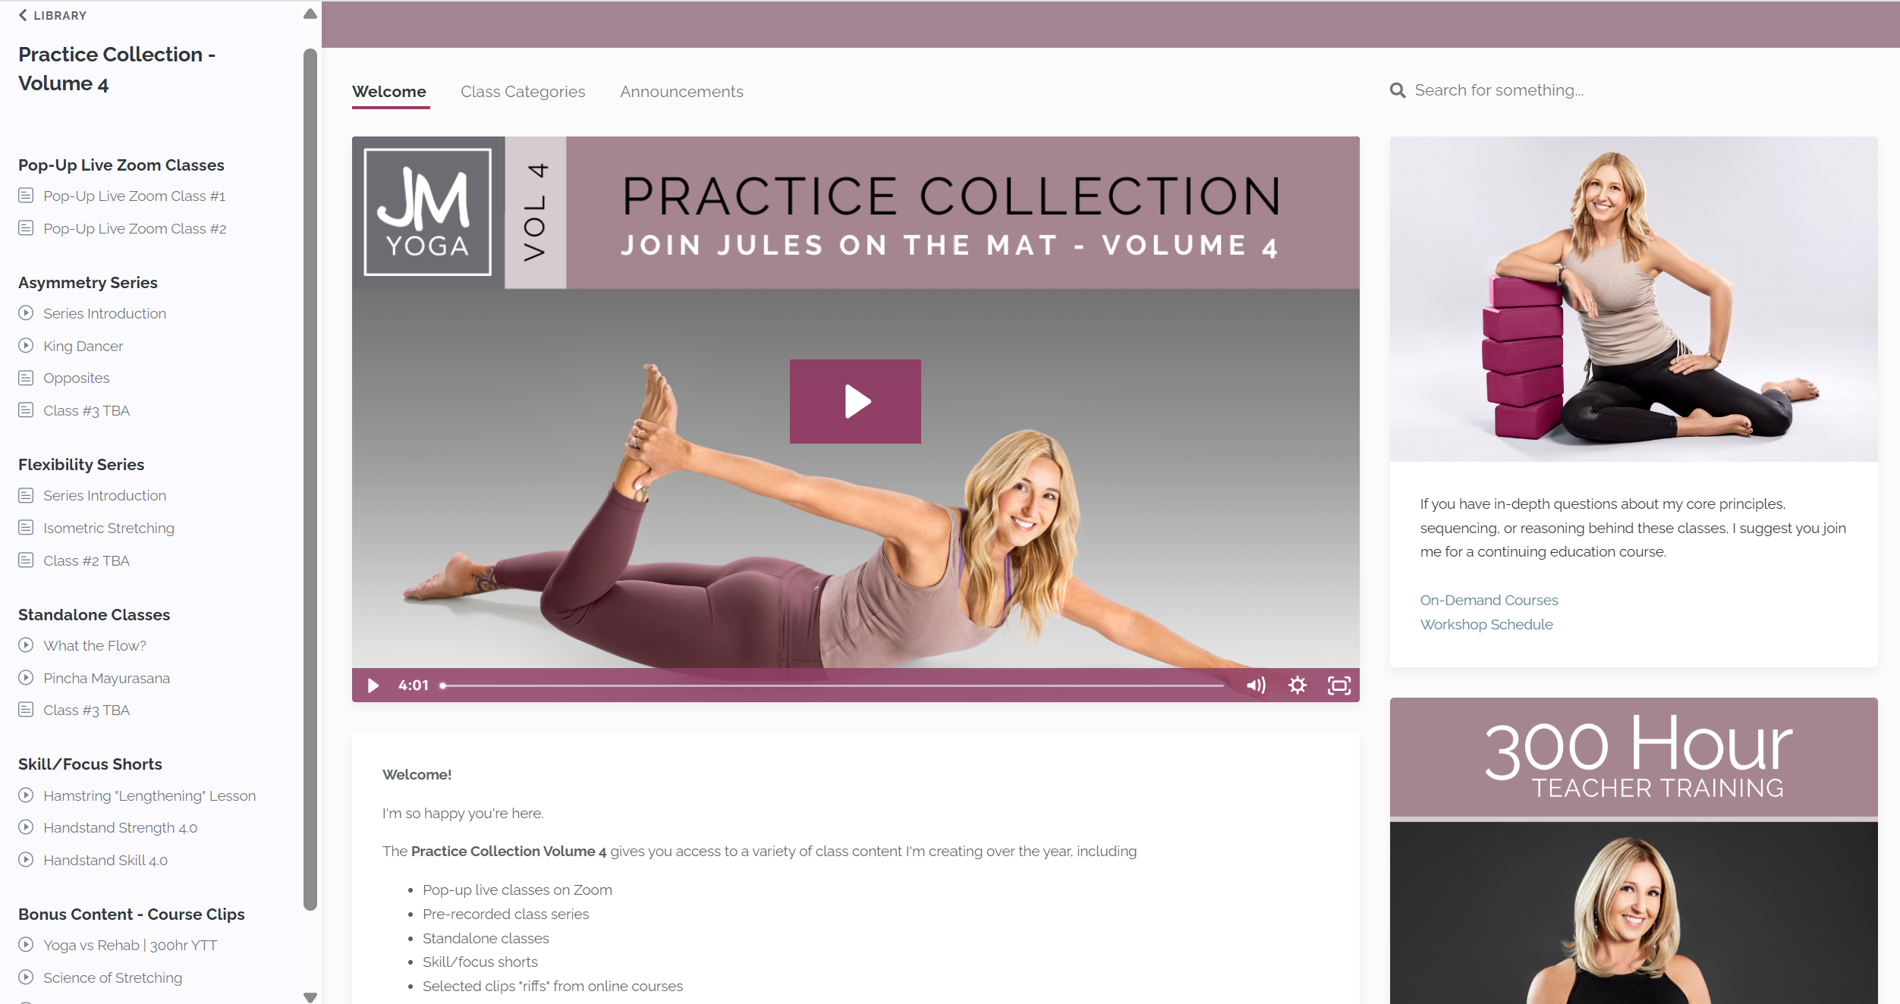Click document icon beside Opposites

tap(26, 378)
